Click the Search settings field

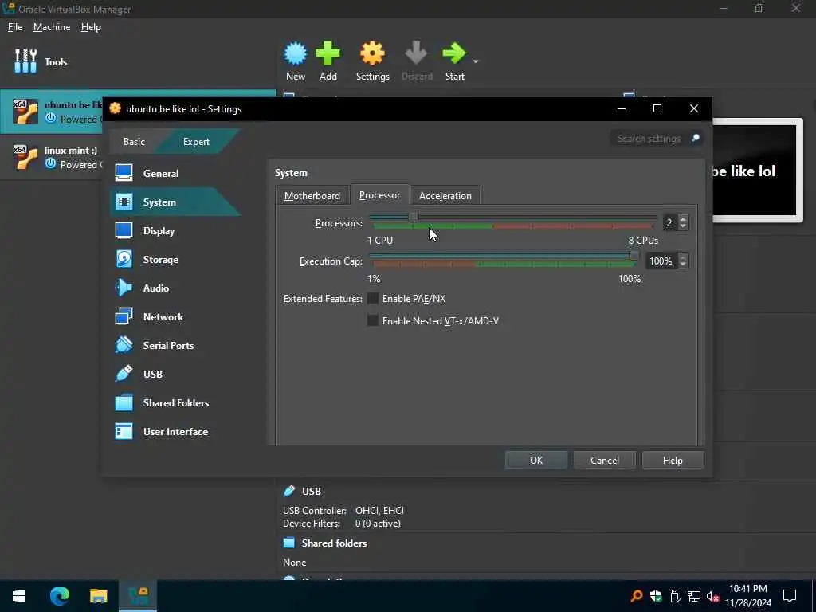649,139
